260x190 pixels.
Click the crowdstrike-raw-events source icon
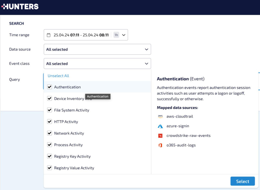[160, 136]
